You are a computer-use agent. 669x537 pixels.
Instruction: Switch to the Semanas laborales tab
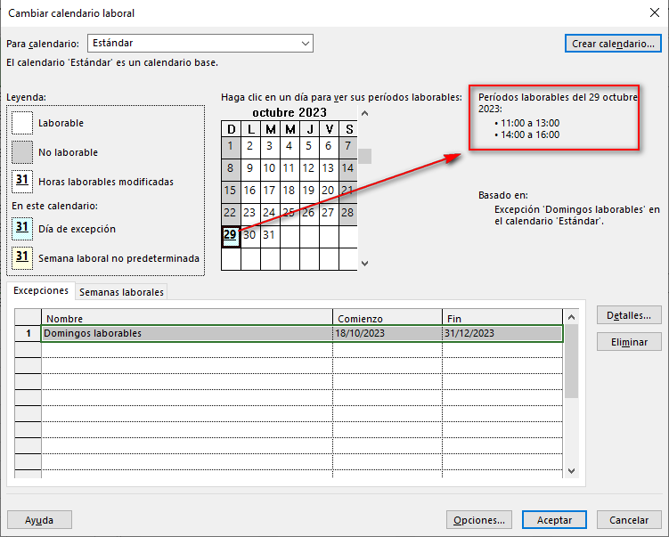tap(121, 292)
